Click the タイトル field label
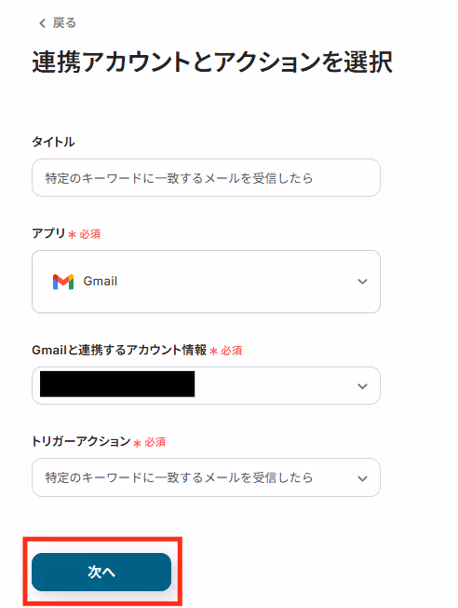This screenshot has width=458, height=608. (53, 142)
